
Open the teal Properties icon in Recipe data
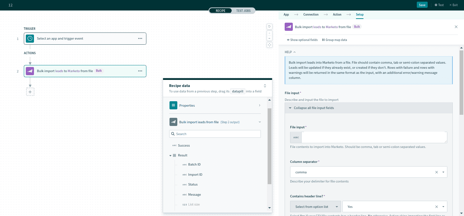coord(174,105)
